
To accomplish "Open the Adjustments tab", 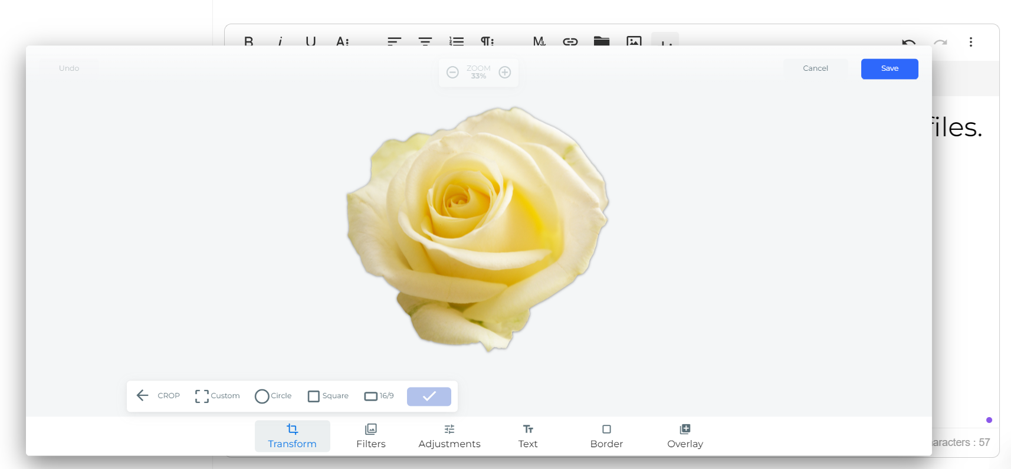I will (449, 436).
